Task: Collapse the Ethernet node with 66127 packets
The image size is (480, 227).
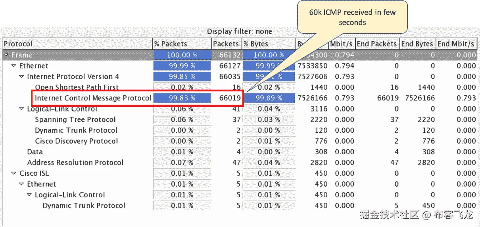Action: coord(14,66)
